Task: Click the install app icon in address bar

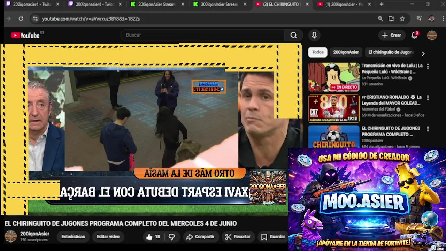Action: tap(391, 18)
